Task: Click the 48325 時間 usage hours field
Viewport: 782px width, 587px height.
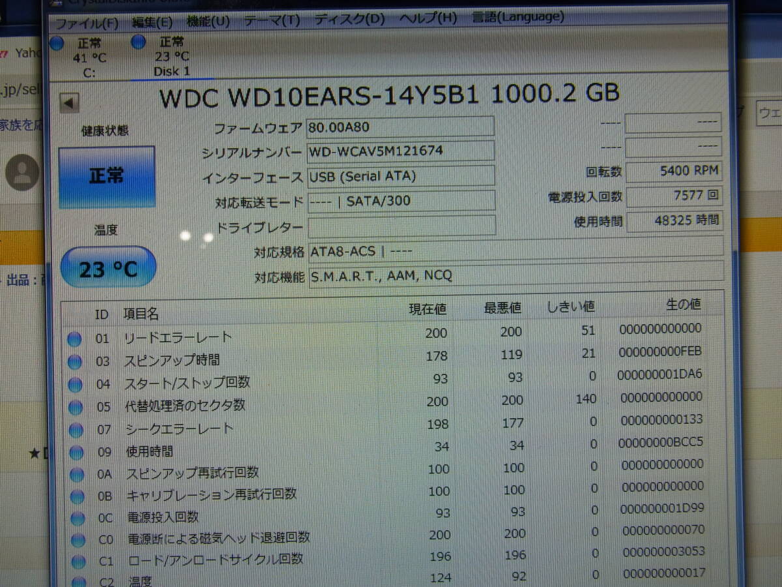Action: pyautogui.click(x=674, y=220)
